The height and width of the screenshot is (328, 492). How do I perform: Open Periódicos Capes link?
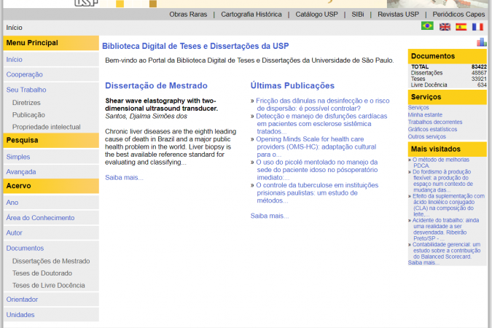pyautogui.click(x=458, y=15)
